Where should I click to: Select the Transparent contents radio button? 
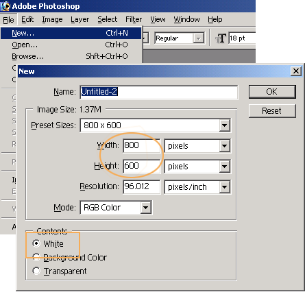click(x=36, y=271)
